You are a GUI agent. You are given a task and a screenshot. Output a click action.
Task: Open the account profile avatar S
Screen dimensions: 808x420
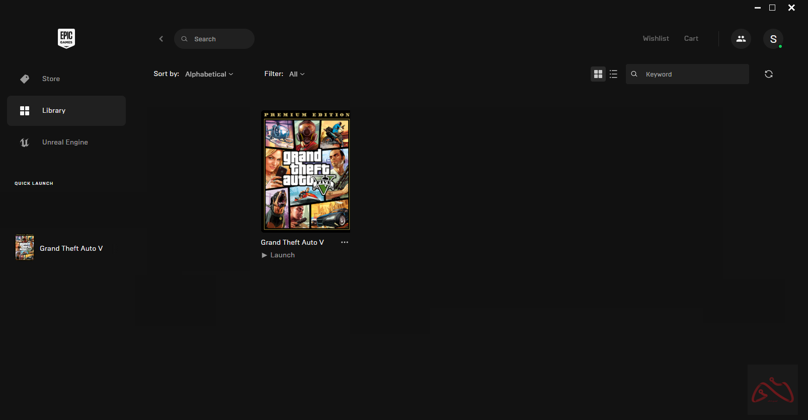(773, 39)
